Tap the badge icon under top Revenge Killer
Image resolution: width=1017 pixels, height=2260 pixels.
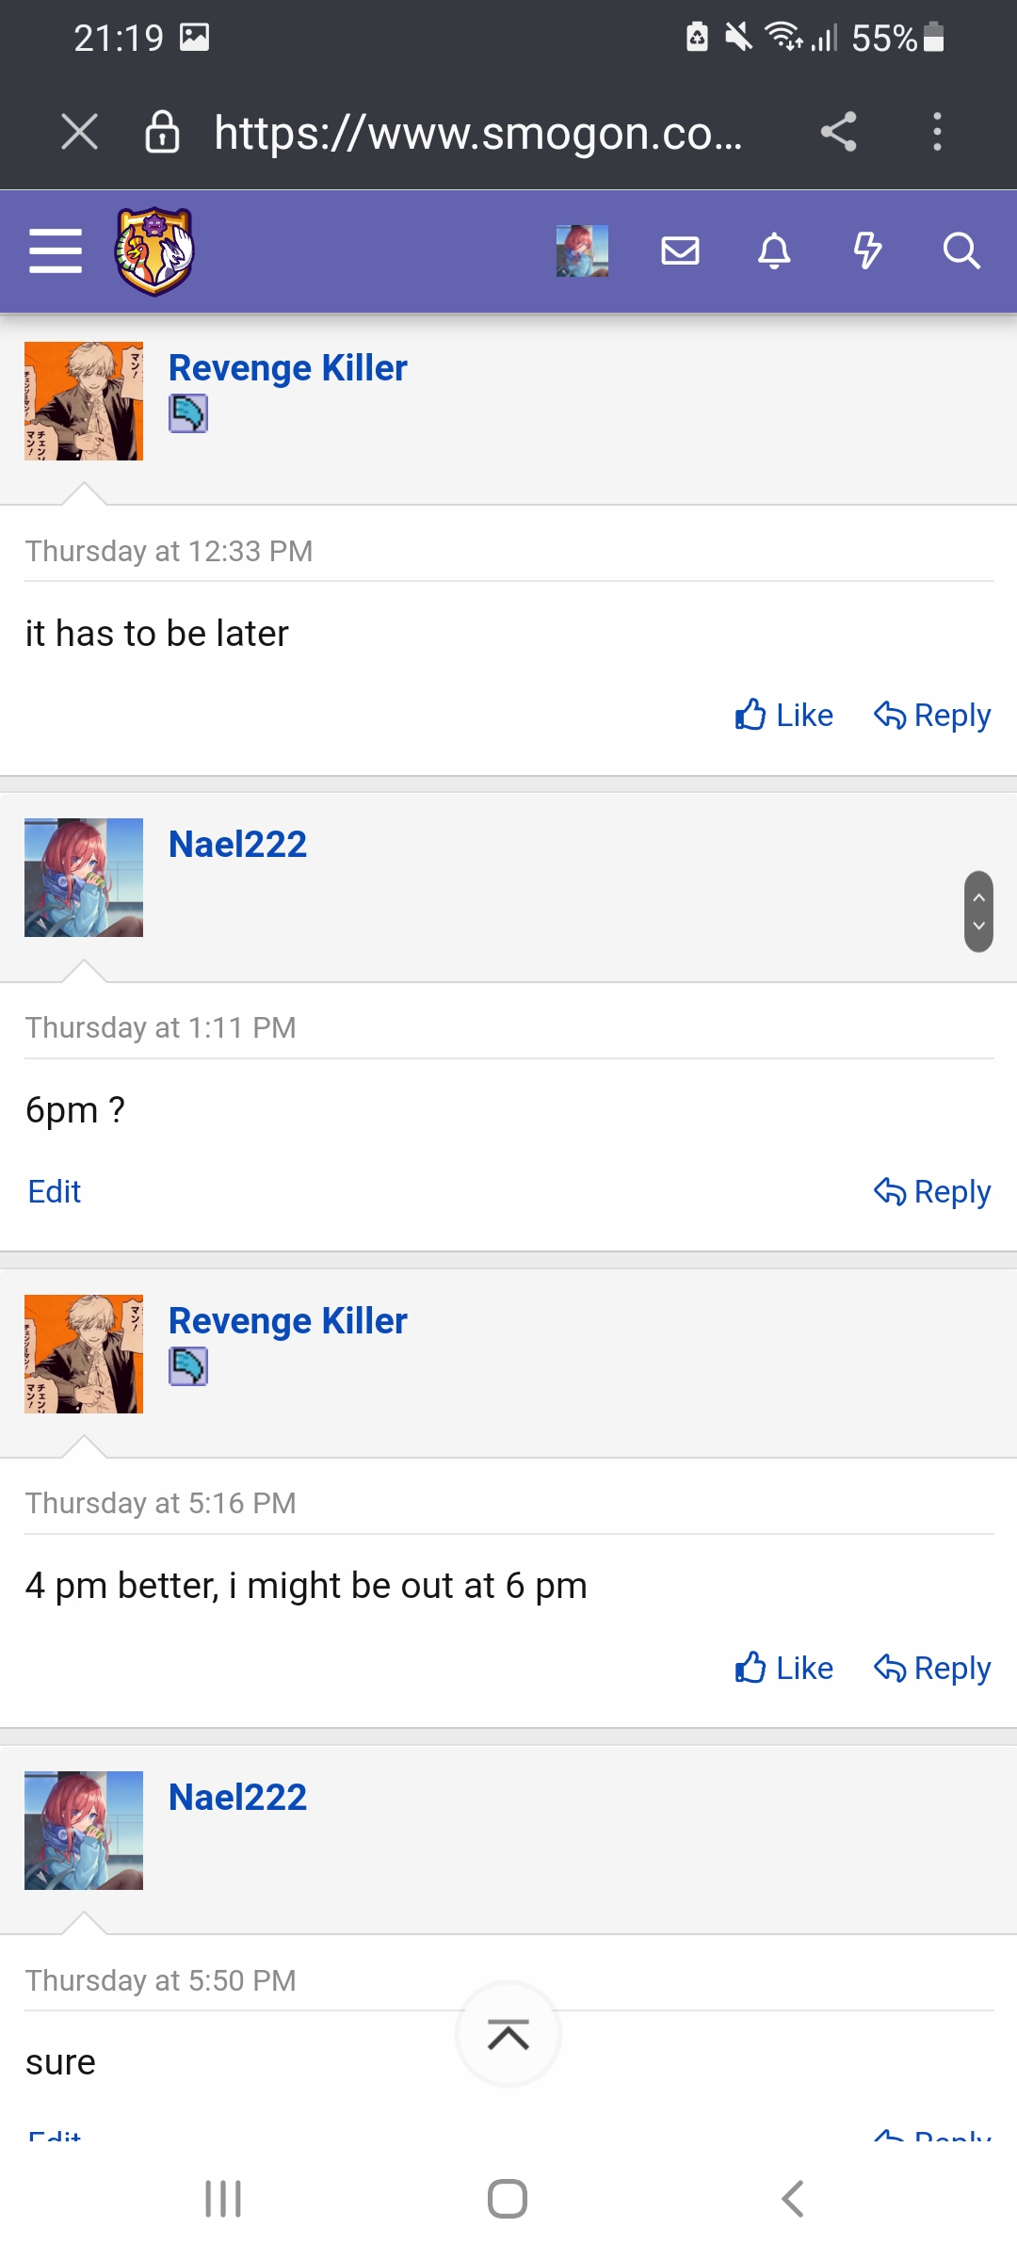pyautogui.click(x=188, y=414)
